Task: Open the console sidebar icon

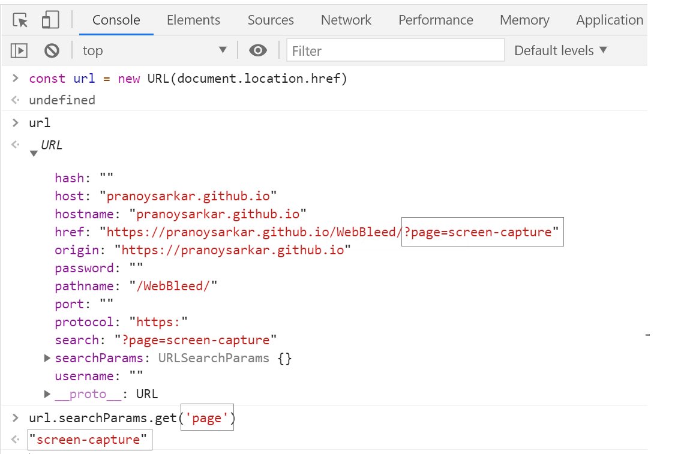Action: click(18, 50)
